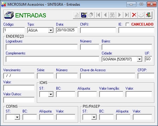Click the invoice Número field beside Série
Screen dimensions: 158x126
point(67,76)
